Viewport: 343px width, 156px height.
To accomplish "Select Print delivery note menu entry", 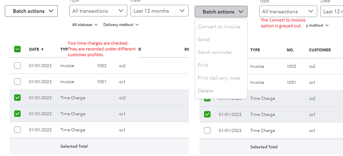I will coord(219,78).
